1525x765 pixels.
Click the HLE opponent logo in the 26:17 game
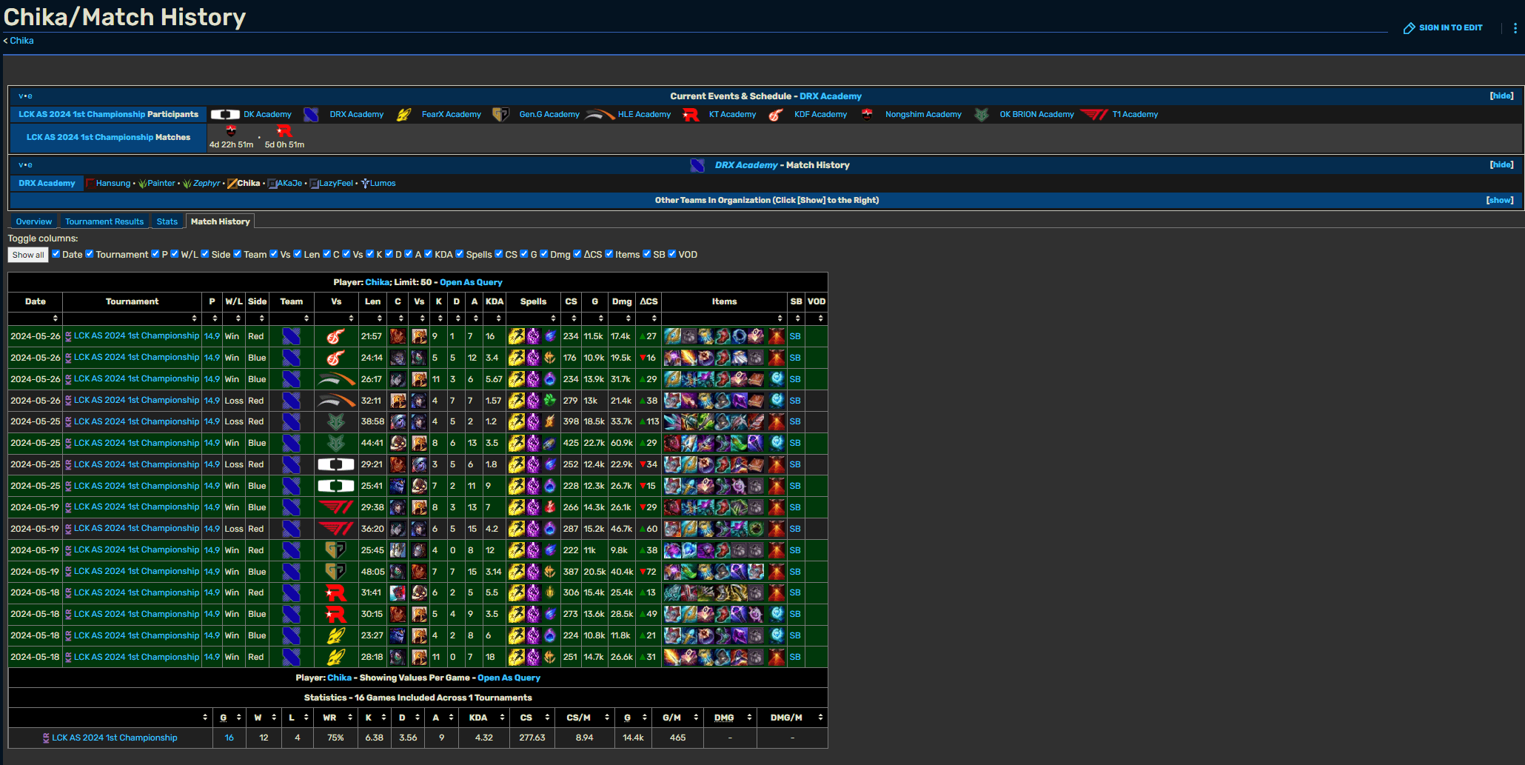click(336, 379)
